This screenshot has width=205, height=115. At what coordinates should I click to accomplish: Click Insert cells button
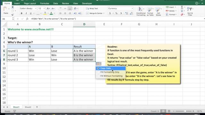171,7
